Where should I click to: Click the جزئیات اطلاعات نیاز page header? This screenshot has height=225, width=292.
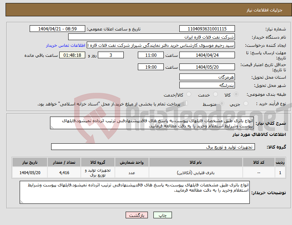pos(265,10)
